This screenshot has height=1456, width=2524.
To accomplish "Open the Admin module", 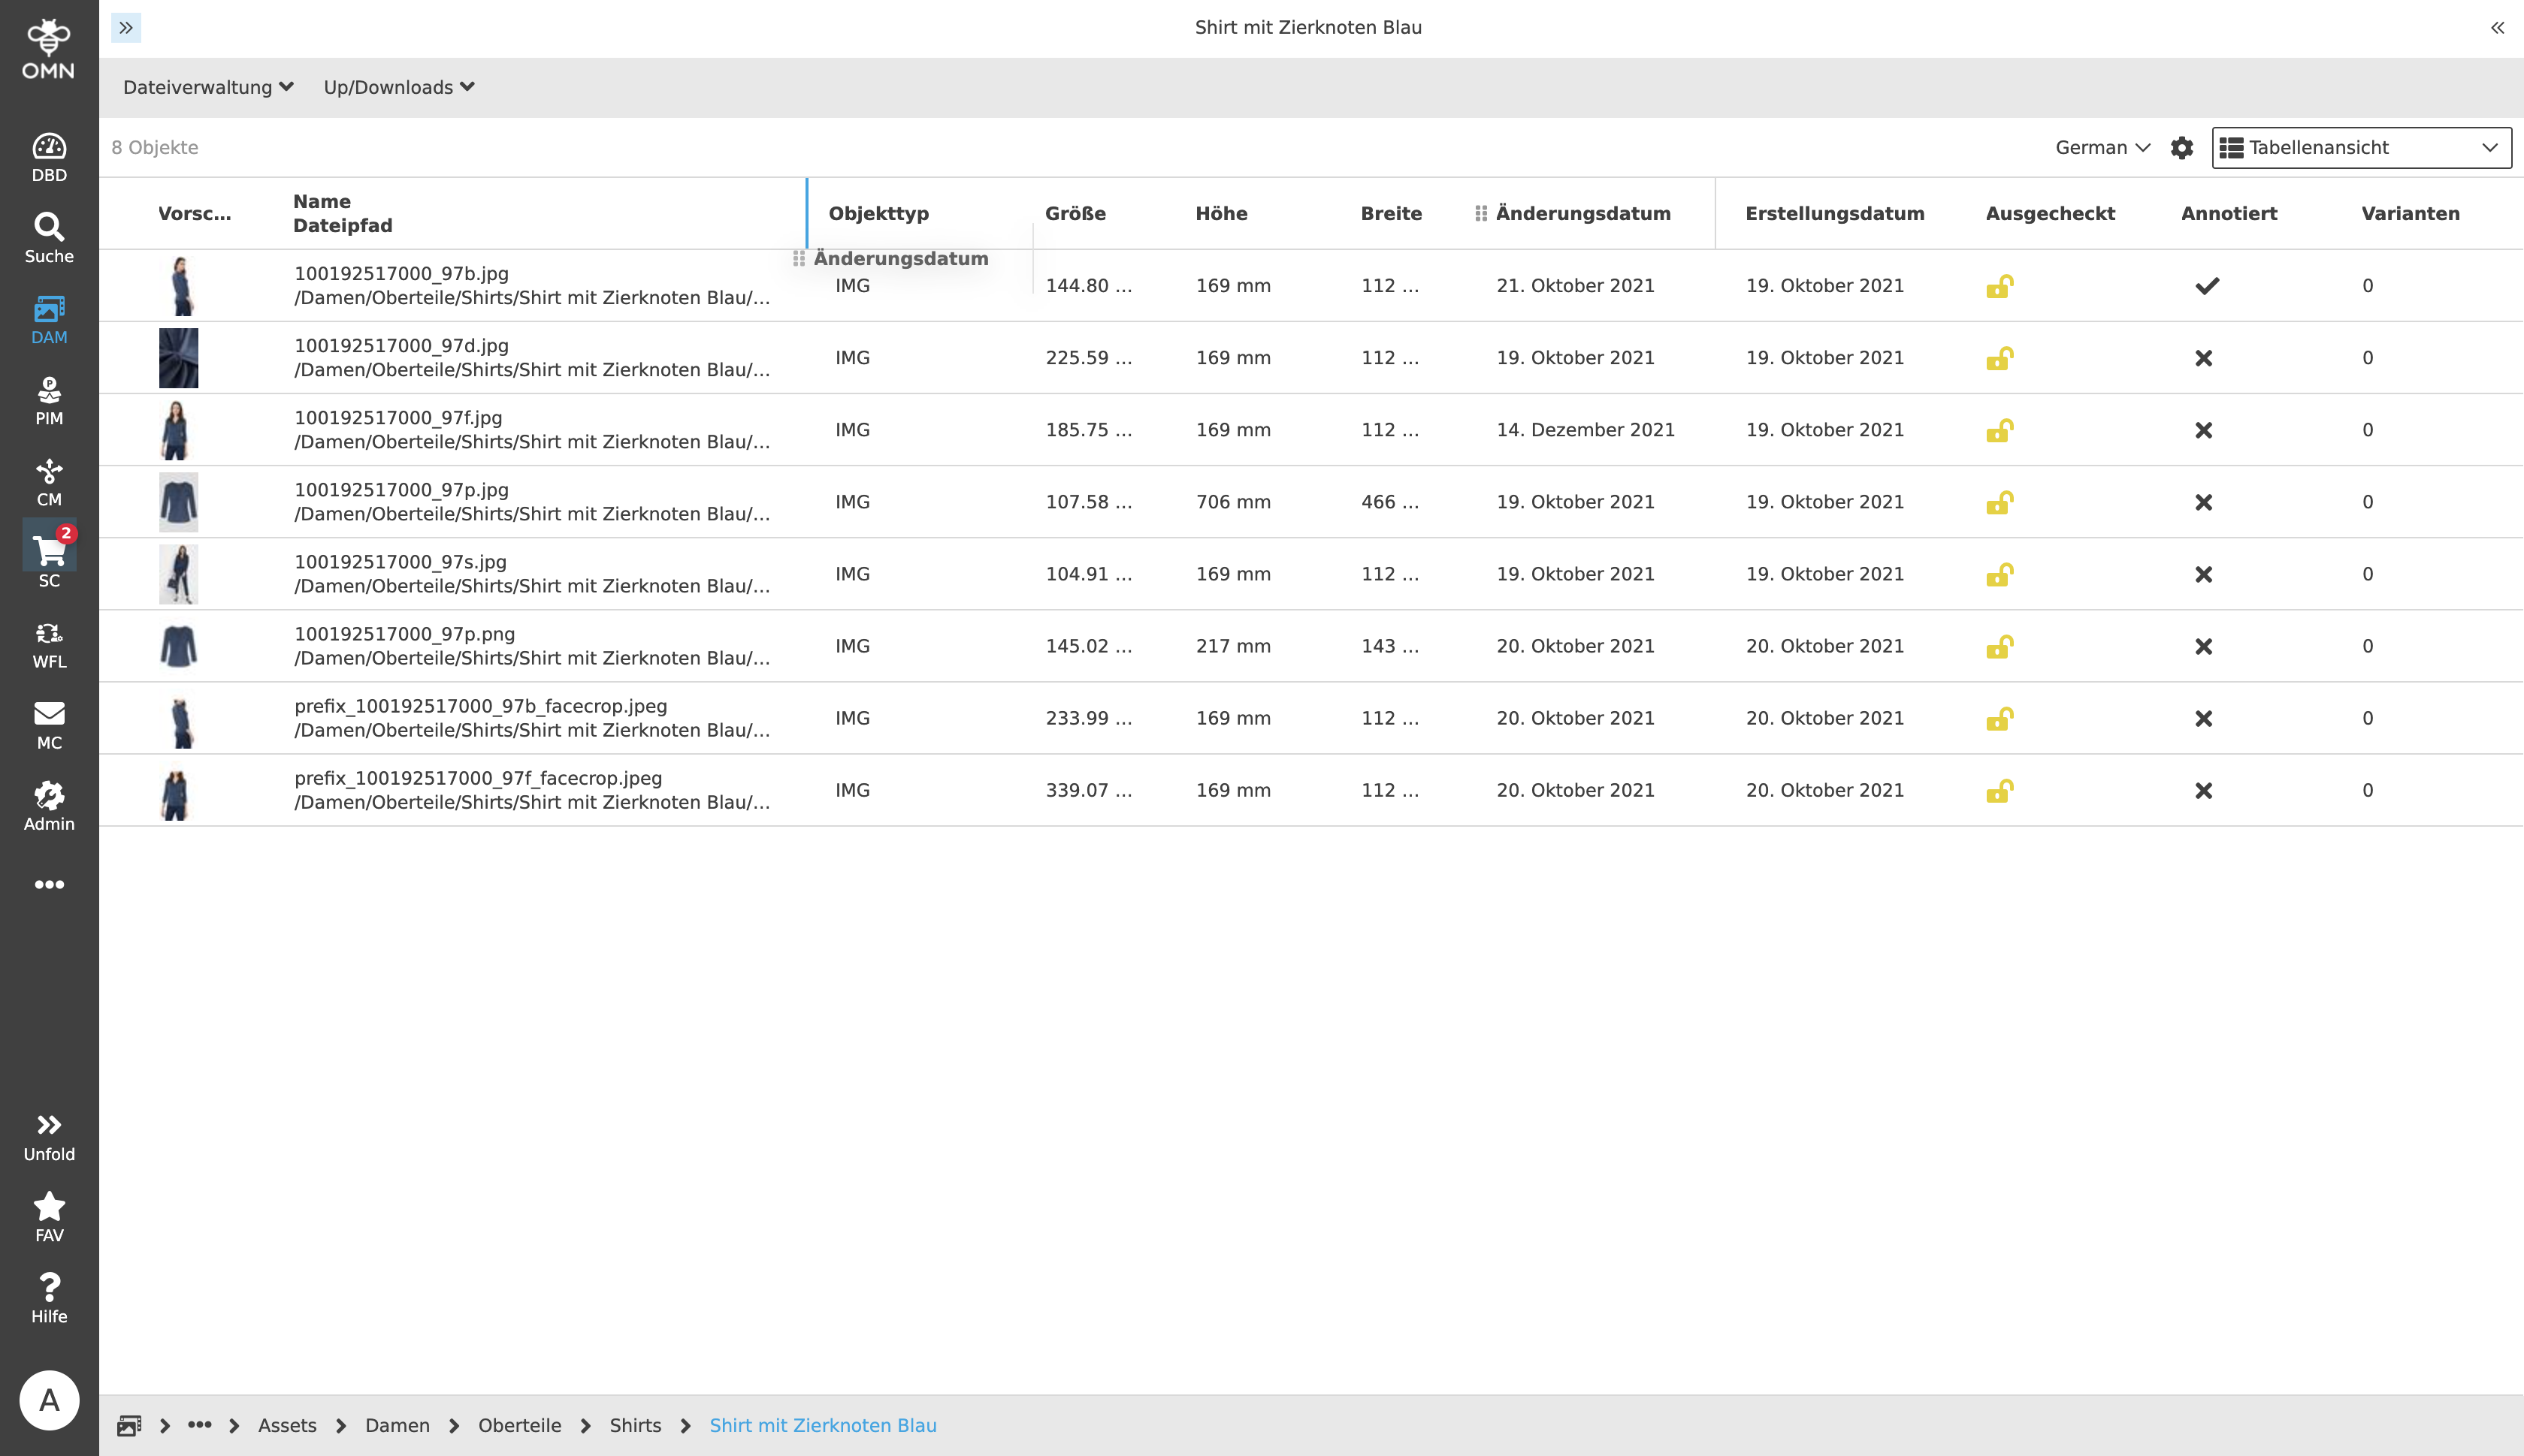I will click(x=49, y=805).
